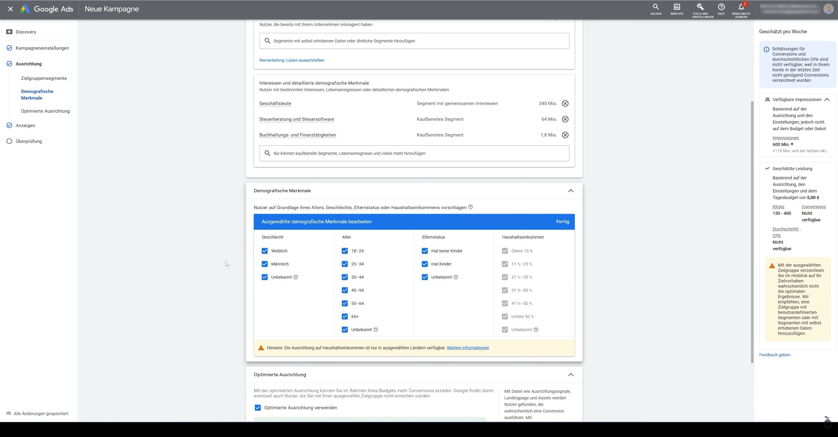Remove Steuerberatung und Steuersoftware segment
Viewport: 838px width, 437px height.
(565, 119)
